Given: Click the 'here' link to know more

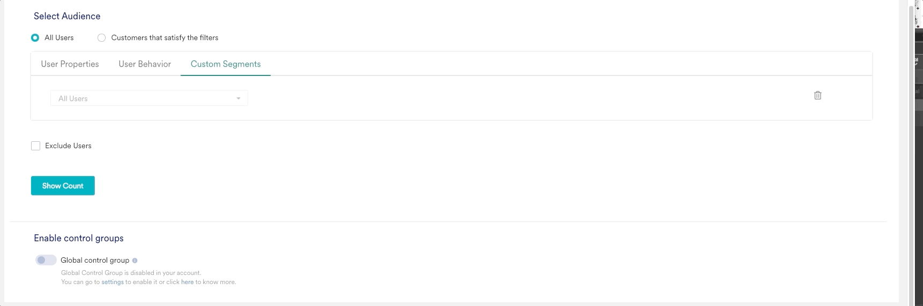Looking at the screenshot, I should (187, 282).
